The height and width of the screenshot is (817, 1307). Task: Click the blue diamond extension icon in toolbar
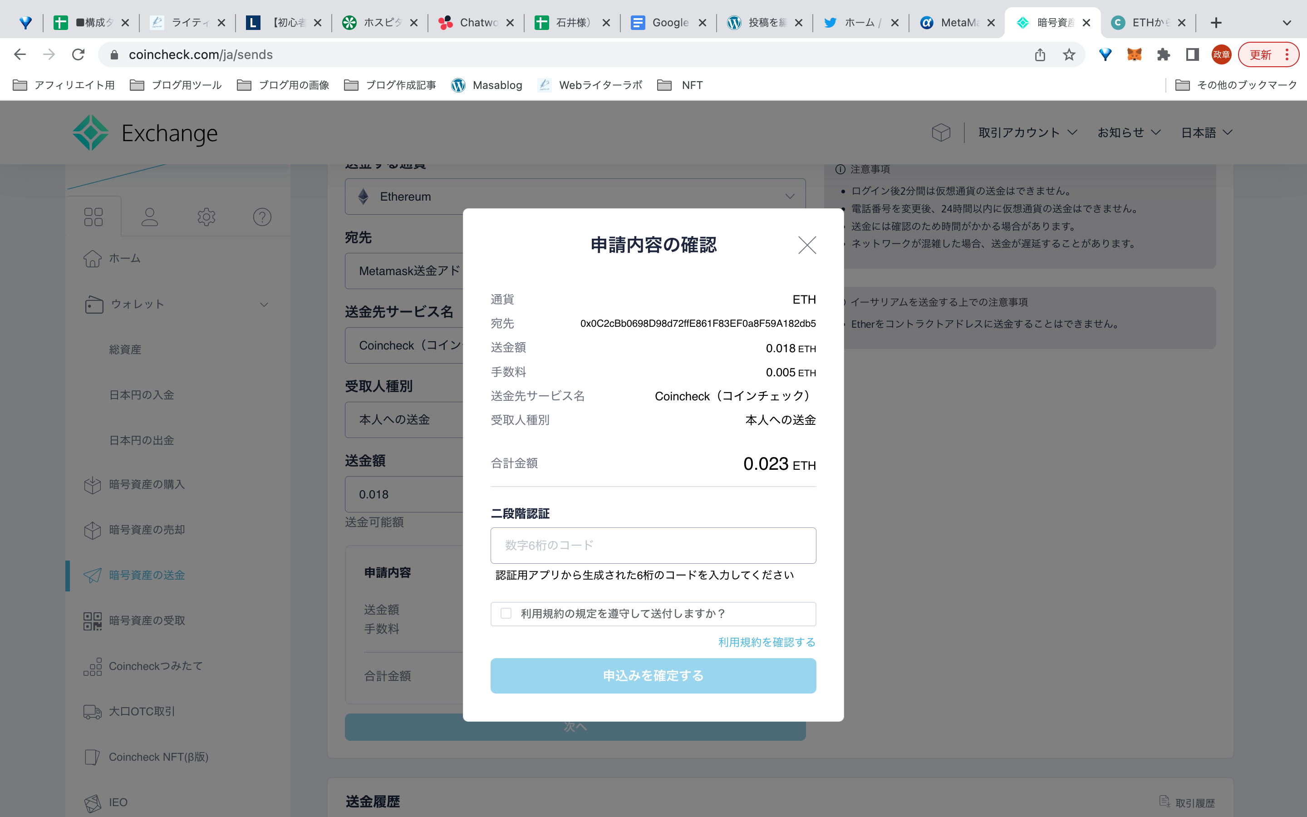pos(1105,54)
